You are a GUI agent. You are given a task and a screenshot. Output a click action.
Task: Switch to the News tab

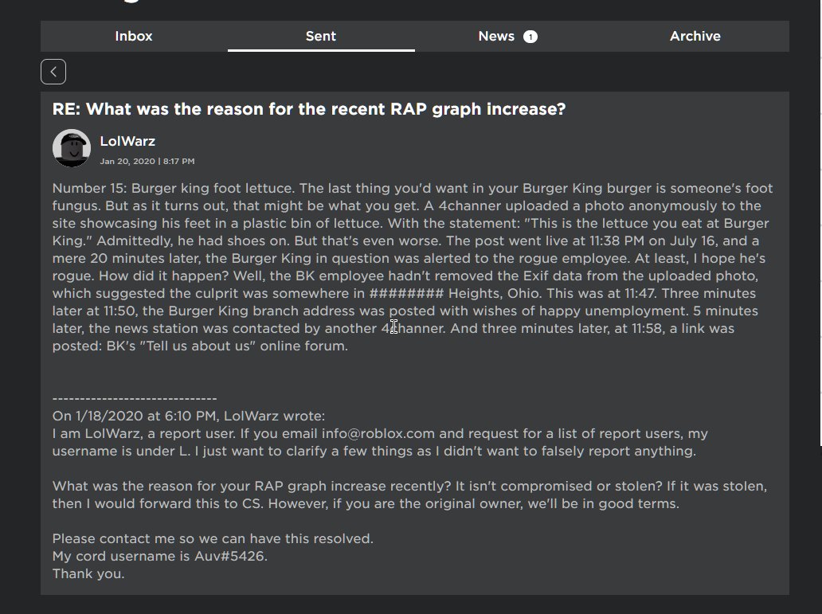507,36
